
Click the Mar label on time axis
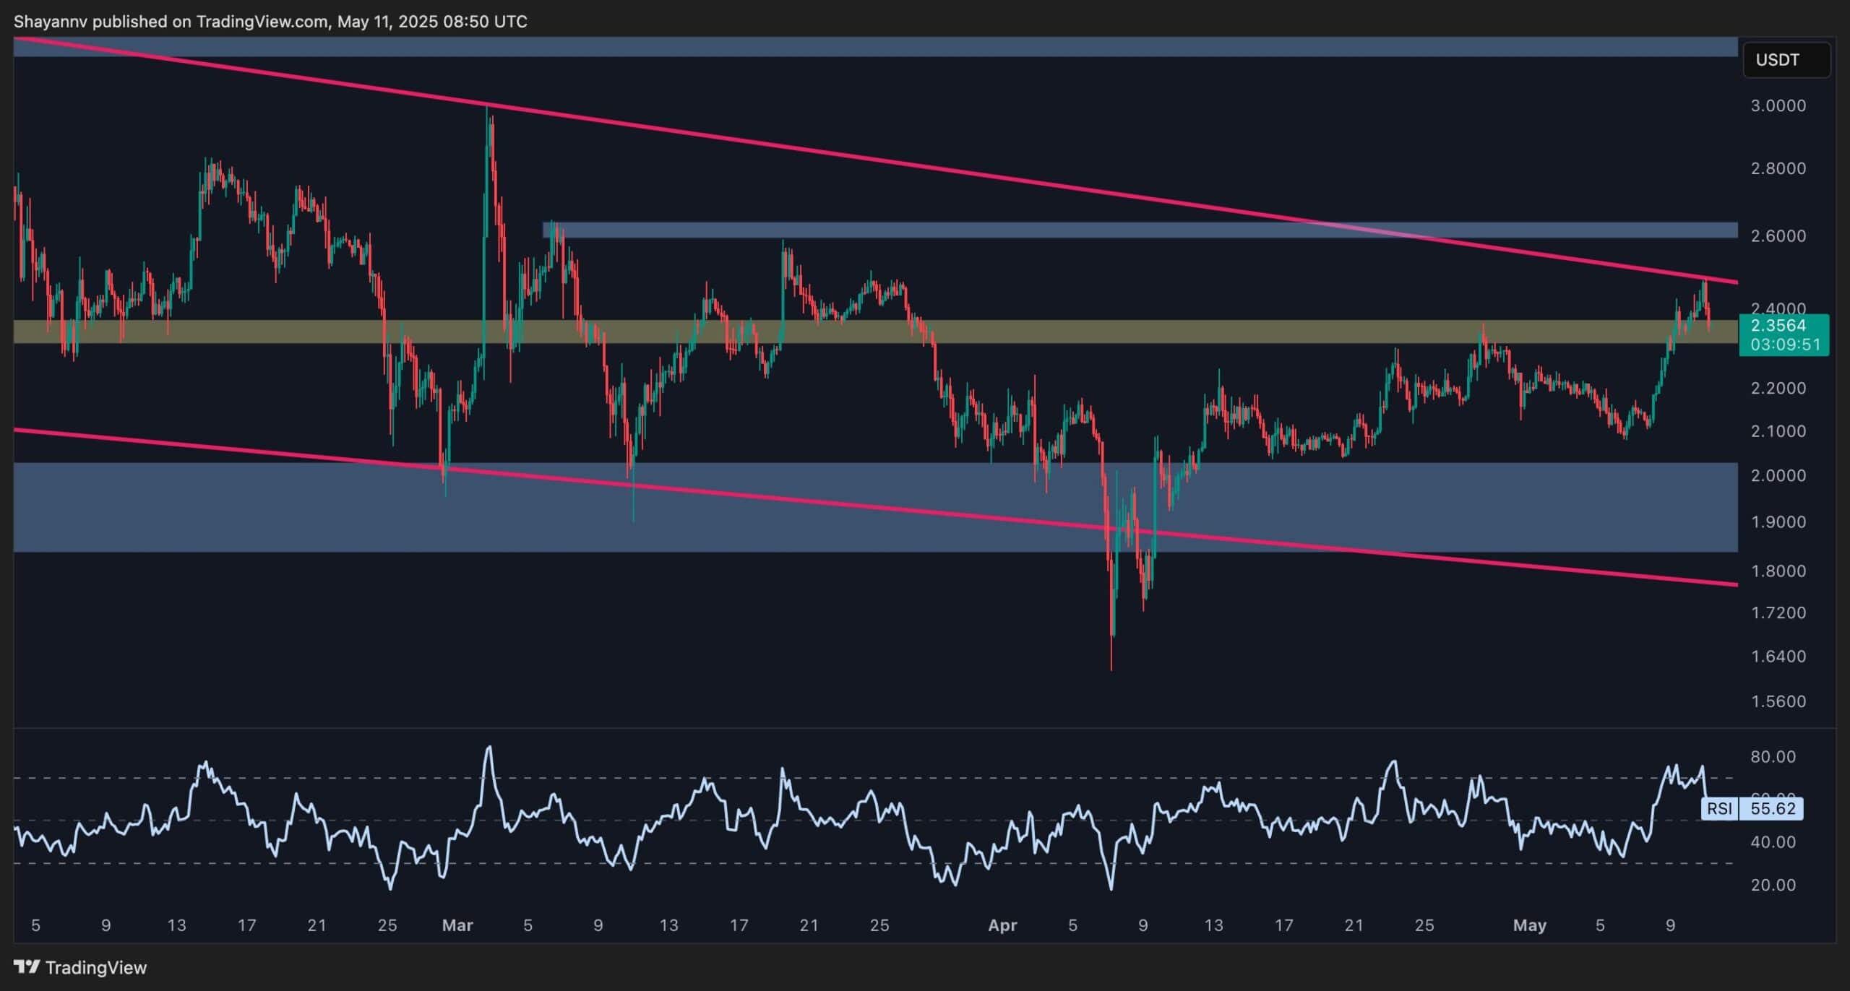[457, 925]
